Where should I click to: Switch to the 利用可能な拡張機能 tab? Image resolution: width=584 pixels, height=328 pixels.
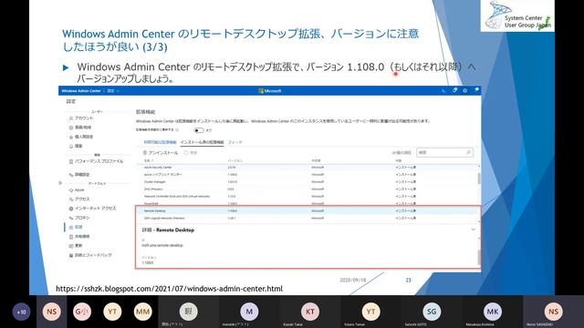[161, 142]
